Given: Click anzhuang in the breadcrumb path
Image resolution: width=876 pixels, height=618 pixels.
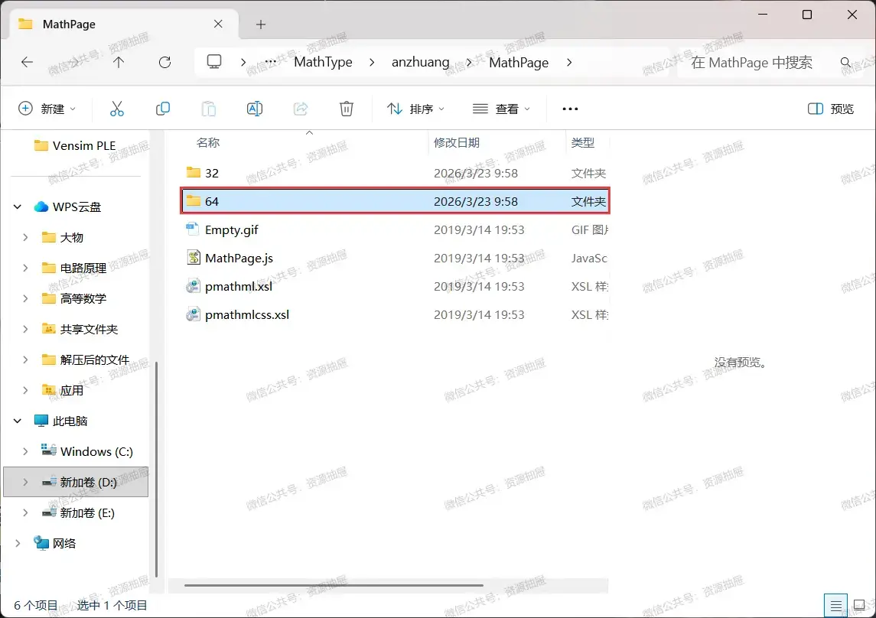Looking at the screenshot, I should [420, 62].
